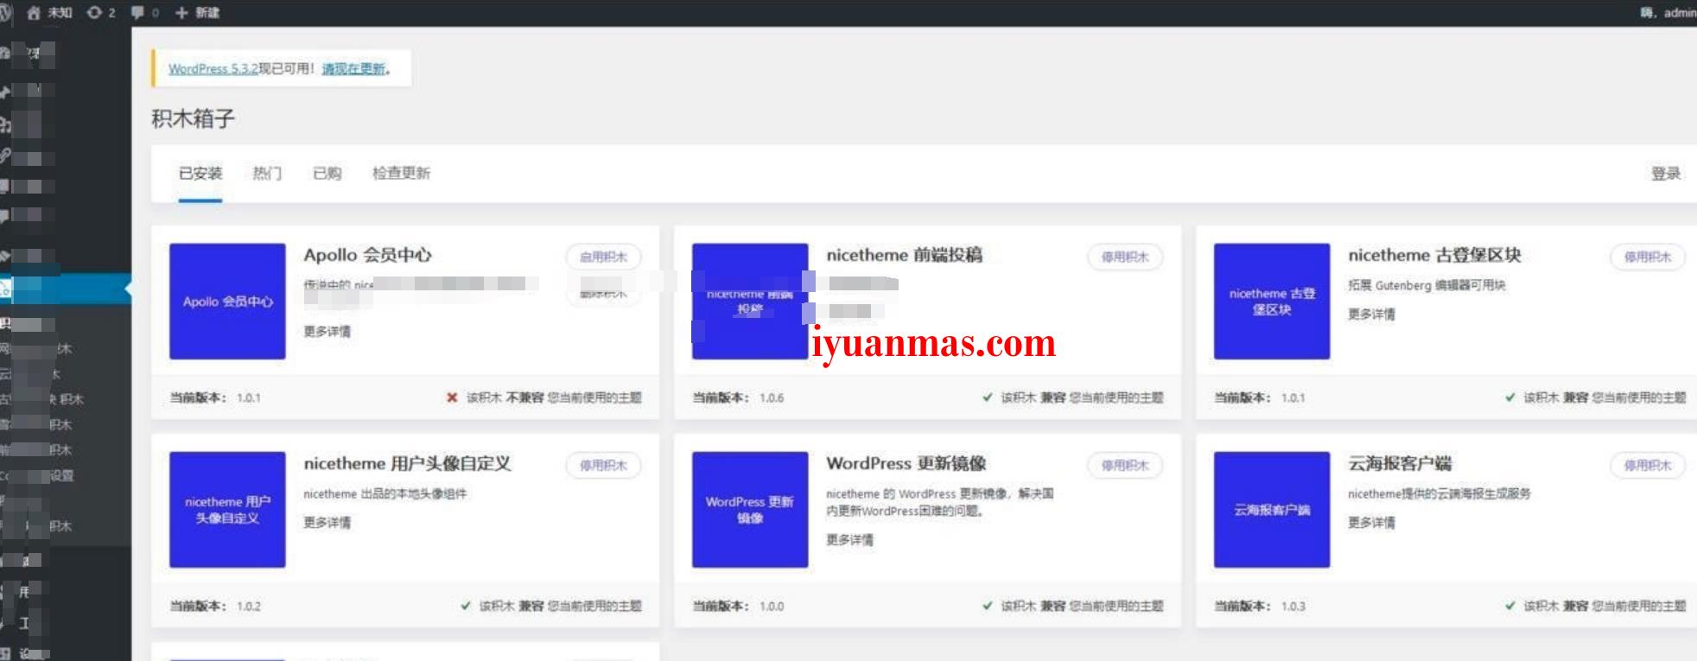Click description nicetheme提供的云端海报生成服务
The image size is (1697, 661).
(1439, 493)
